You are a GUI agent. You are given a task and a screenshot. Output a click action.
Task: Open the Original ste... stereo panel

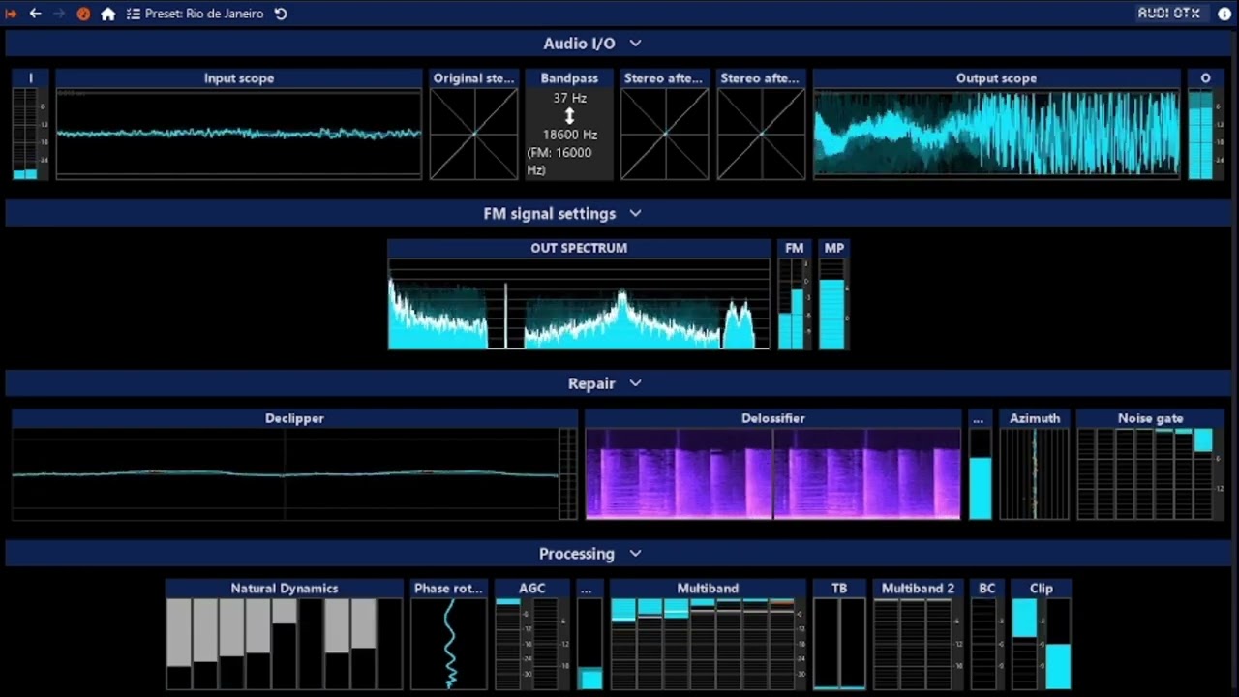click(474, 124)
